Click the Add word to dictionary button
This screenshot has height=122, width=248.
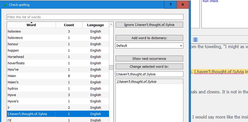(149, 38)
